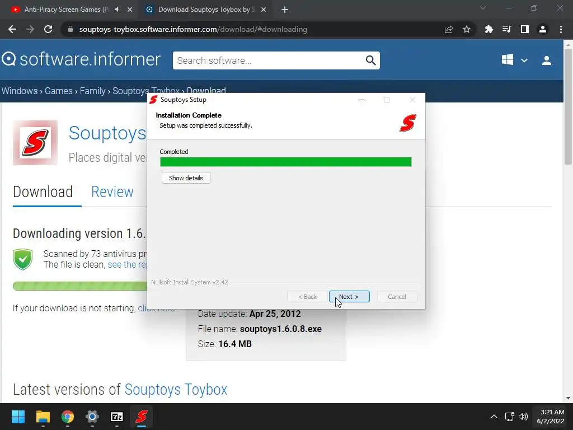Reload the Chrome page
573x430 pixels.
click(48, 29)
